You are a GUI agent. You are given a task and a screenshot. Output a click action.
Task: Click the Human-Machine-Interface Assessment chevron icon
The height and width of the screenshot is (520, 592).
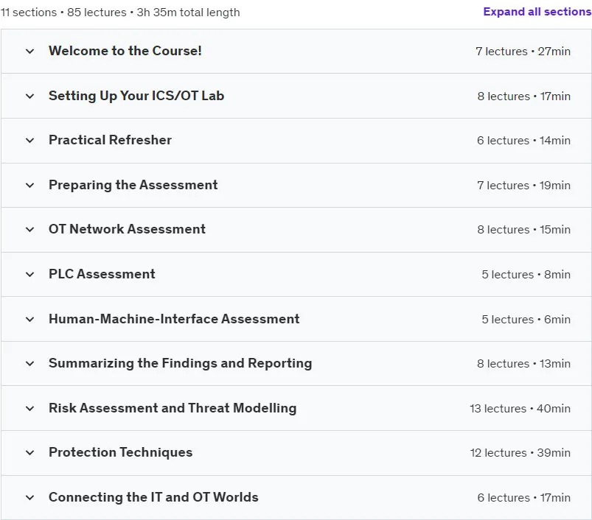tap(29, 319)
